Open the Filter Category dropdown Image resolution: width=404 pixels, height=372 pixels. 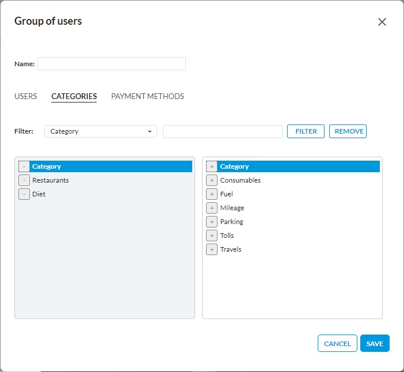pyautogui.click(x=101, y=131)
